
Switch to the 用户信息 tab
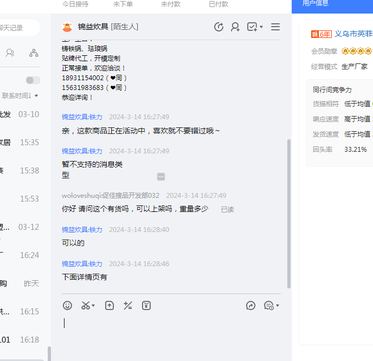point(316,3)
